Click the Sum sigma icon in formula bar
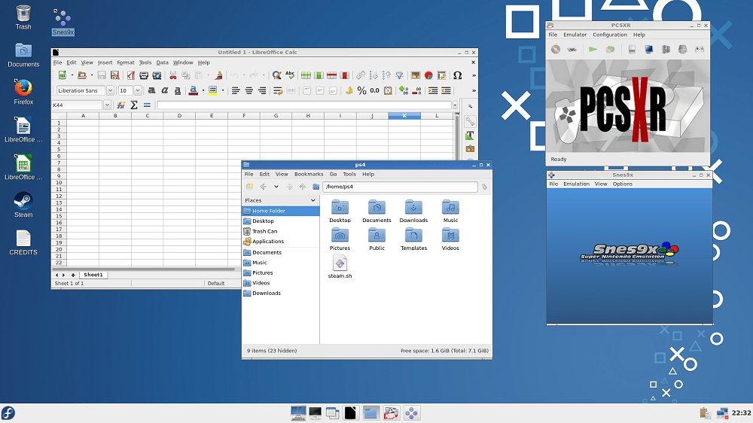 pyautogui.click(x=134, y=105)
